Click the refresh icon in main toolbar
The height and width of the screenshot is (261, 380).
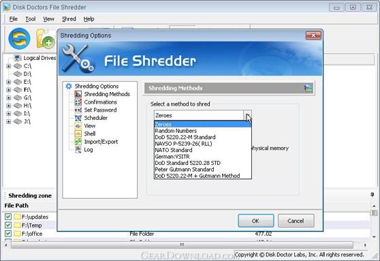(x=19, y=39)
